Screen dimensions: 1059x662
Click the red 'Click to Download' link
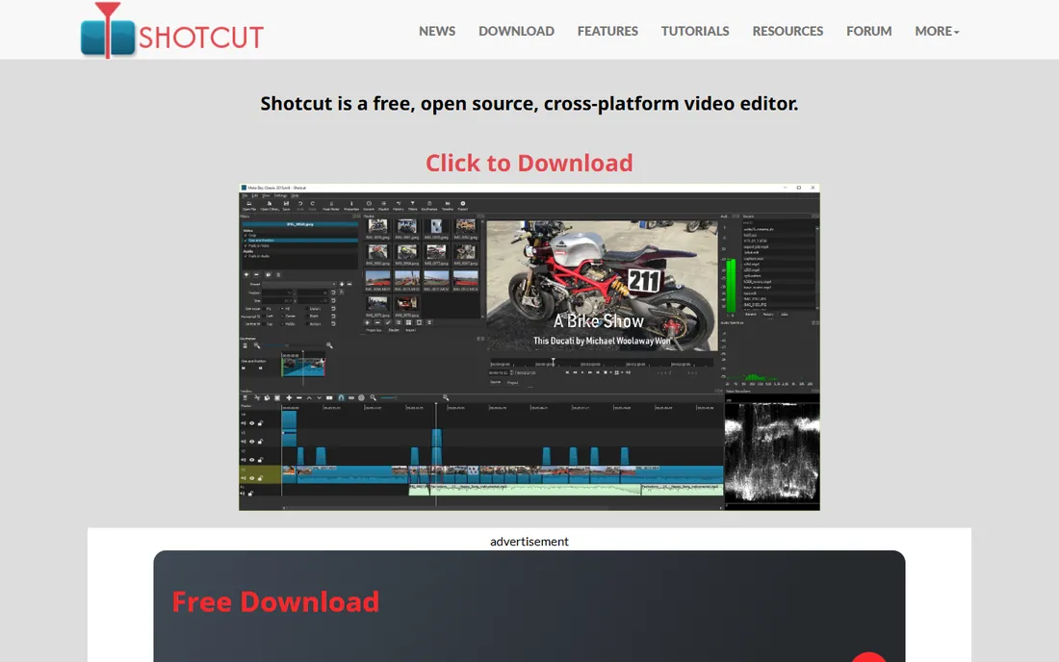click(529, 163)
